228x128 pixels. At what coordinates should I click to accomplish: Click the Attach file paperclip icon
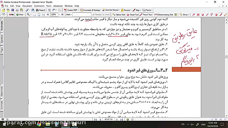(27, 10)
